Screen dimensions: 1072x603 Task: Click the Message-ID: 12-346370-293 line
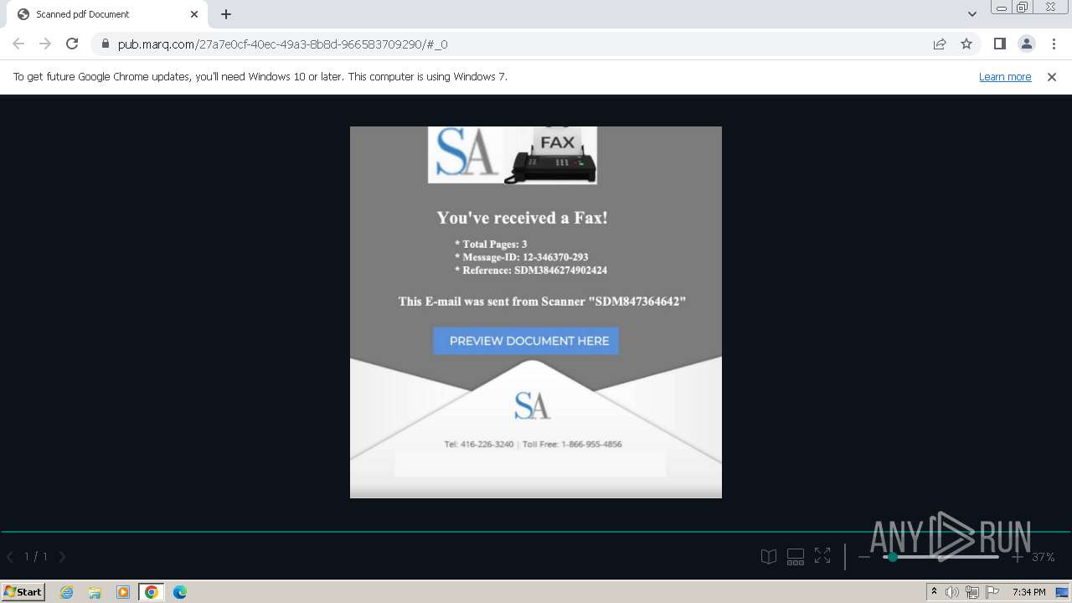(521, 257)
